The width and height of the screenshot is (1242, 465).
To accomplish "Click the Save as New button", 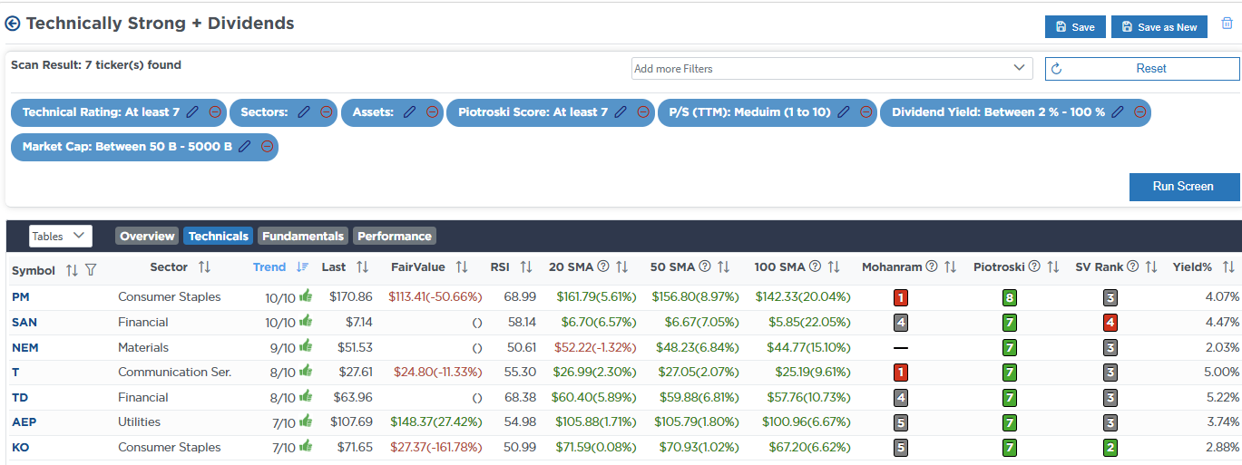I will pyautogui.click(x=1159, y=26).
